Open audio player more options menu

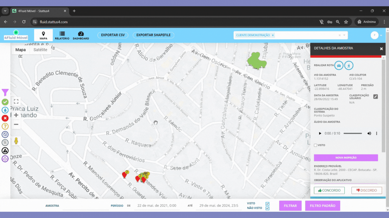(x=377, y=133)
